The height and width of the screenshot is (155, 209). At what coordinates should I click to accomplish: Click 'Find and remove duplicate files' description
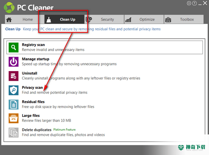63,135
